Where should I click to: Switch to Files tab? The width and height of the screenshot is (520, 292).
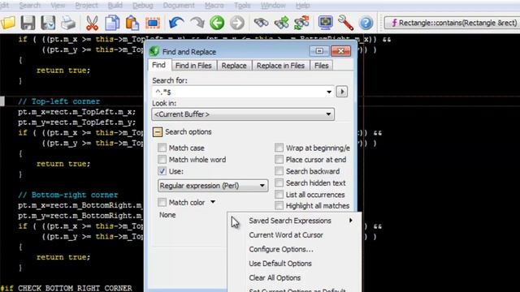pyautogui.click(x=322, y=66)
